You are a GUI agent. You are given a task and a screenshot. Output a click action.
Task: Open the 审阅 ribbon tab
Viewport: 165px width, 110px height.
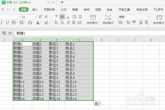coord(87,10)
